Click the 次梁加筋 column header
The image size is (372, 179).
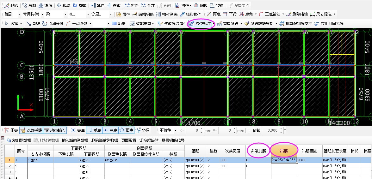(x=258, y=151)
